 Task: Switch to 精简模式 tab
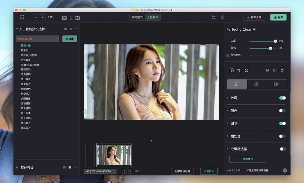(x=137, y=17)
